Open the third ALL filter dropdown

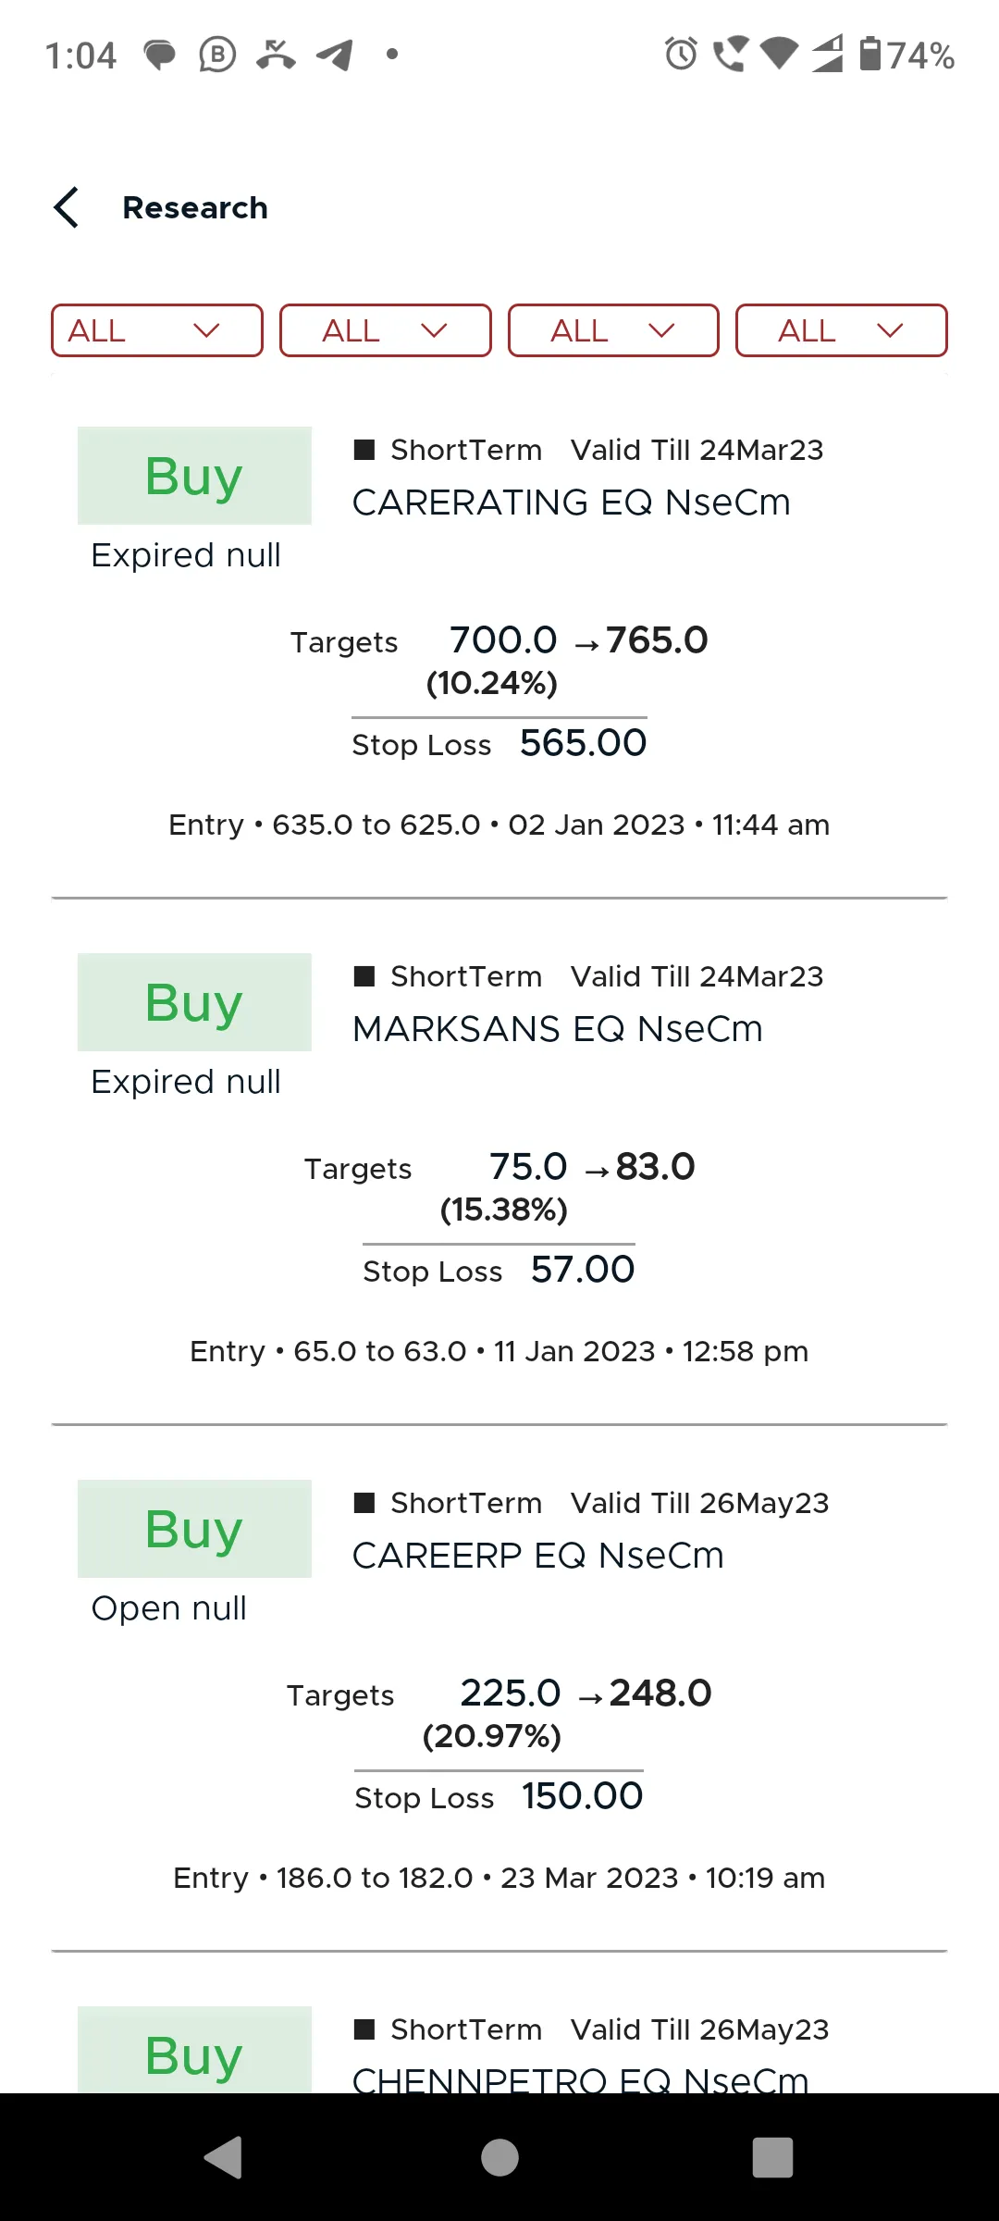pyautogui.click(x=613, y=330)
